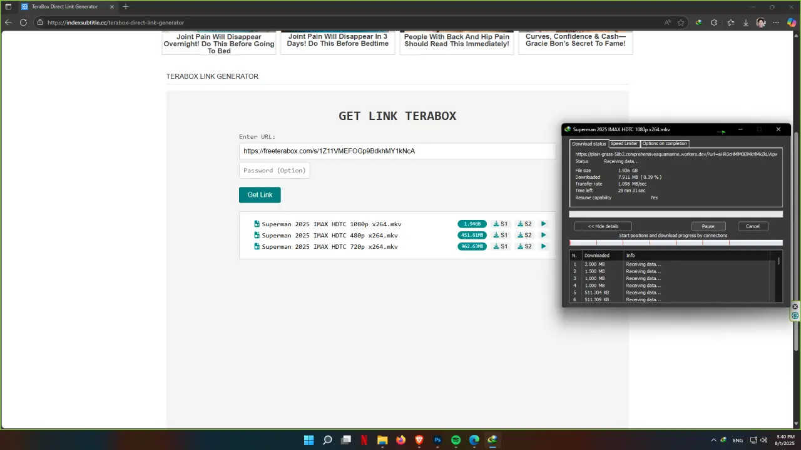Click the 1.94GB size badge
Screen dimensions: 801x450
pos(472,224)
